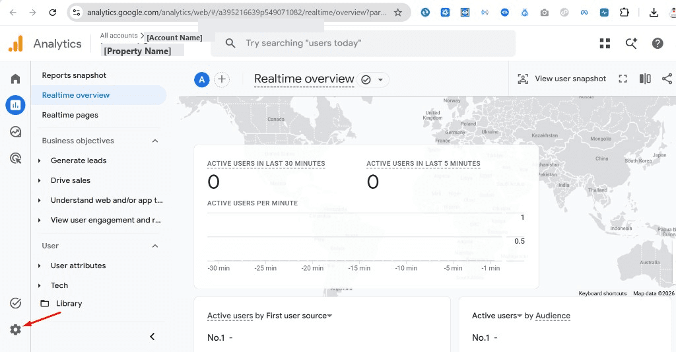The width and height of the screenshot is (676, 352).
Task: Click the [Account Name] breadcrumb
Action: click(174, 38)
